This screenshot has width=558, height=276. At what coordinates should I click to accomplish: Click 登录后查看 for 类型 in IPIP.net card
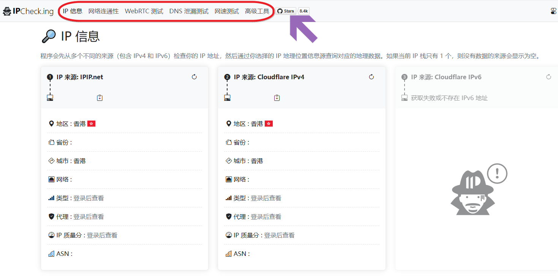pyautogui.click(x=89, y=198)
